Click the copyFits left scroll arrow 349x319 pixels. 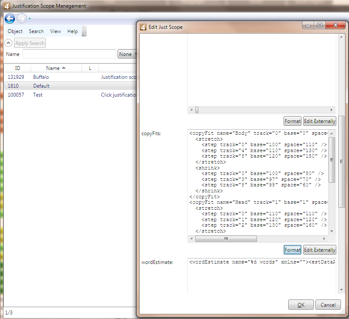pos(191,239)
